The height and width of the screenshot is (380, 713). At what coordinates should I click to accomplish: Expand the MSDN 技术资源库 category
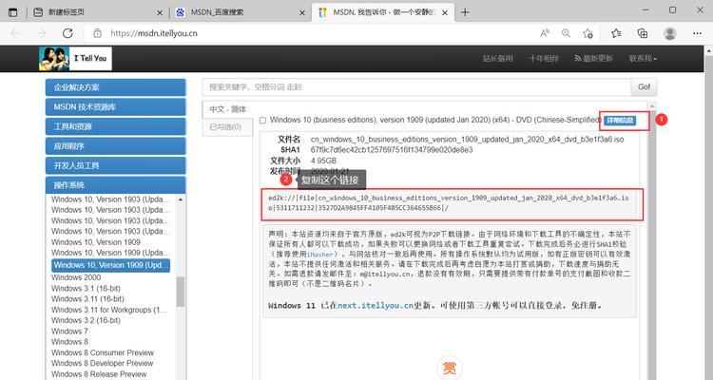tap(115, 106)
